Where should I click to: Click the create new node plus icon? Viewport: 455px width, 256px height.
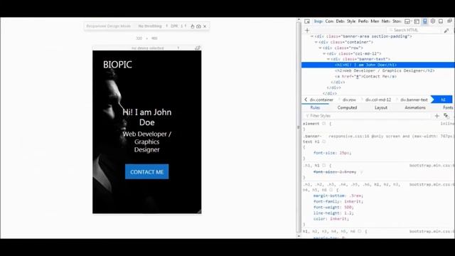[x=307, y=30]
